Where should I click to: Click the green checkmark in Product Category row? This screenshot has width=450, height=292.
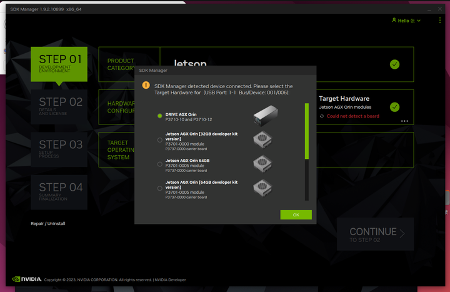pyautogui.click(x=394, y=64)
